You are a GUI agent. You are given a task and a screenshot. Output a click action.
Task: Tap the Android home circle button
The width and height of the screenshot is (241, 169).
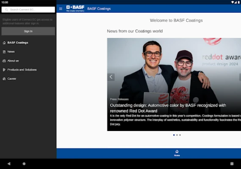click(24, 164)
